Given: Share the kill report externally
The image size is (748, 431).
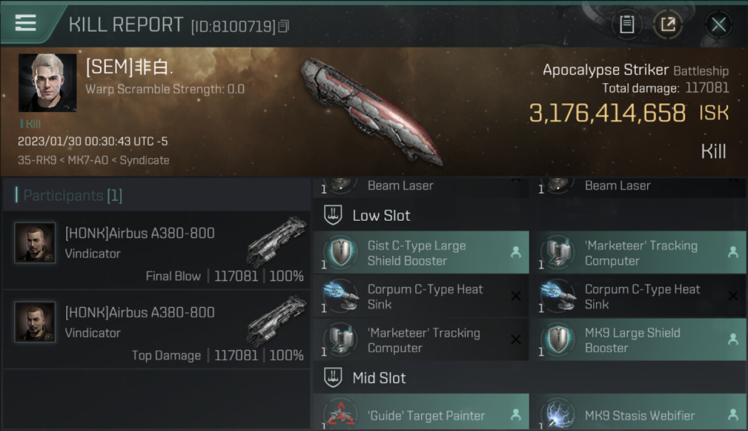Looking at the screenshot, I should coord(668,24).
